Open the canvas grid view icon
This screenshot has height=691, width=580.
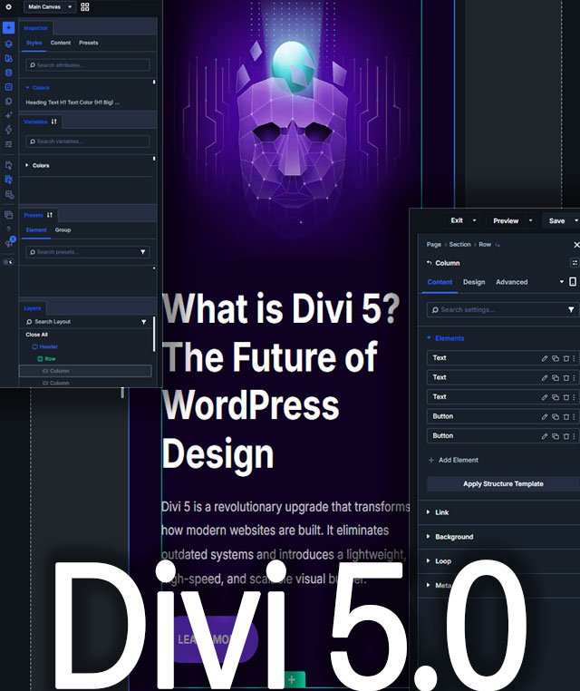point(85,7)
